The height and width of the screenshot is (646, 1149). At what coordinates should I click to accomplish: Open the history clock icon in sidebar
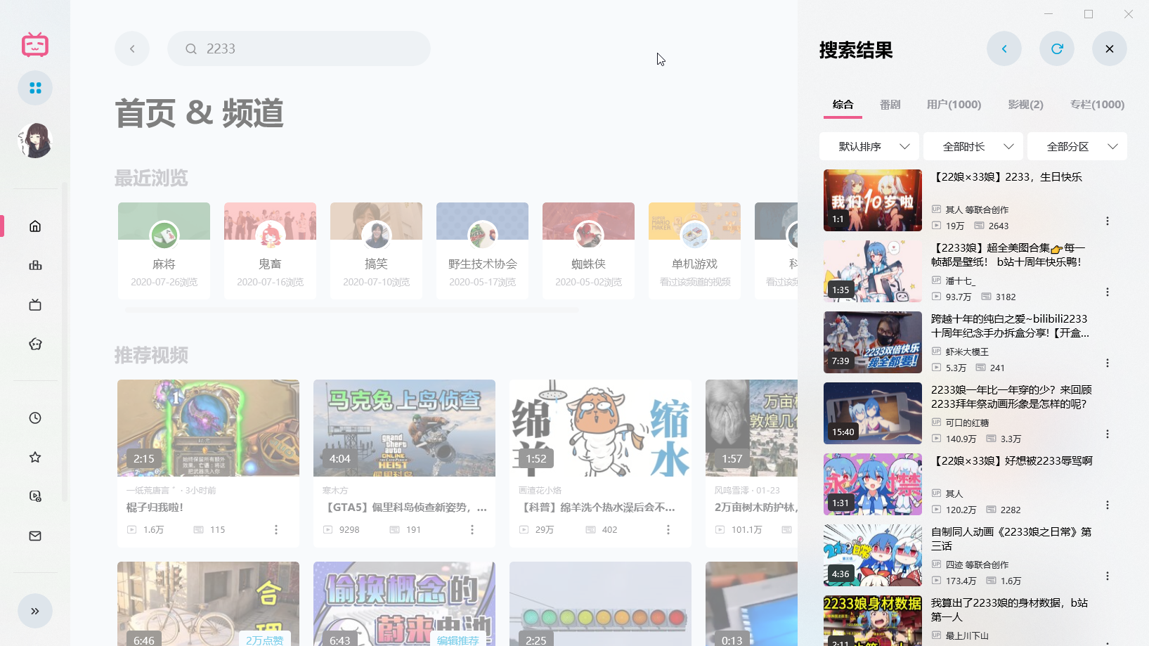tap(35, 418)
